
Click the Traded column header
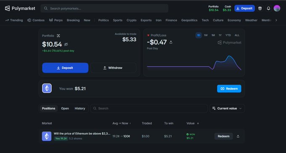click(x=147, y=123)
